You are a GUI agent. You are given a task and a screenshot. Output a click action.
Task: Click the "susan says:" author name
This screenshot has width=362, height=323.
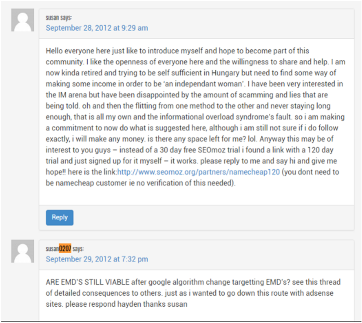tap(58, 17)
